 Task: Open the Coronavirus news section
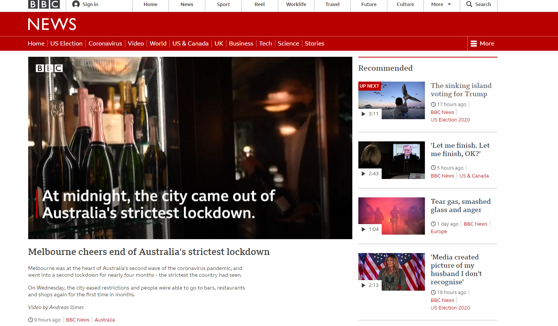tap(105, 44)
